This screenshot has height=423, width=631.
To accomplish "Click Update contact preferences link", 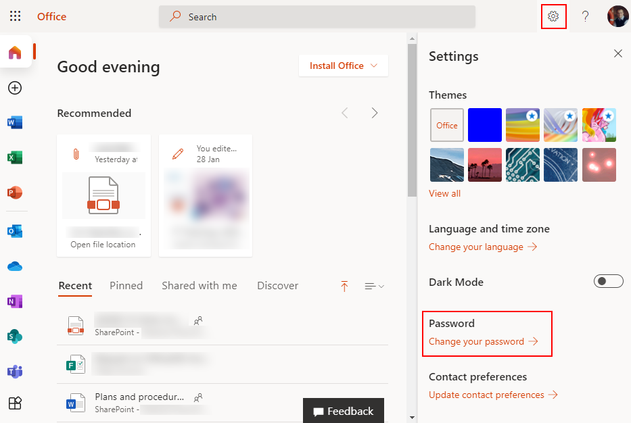I will coord(494,395).
